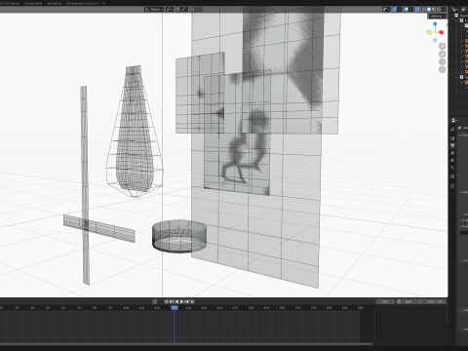Open the Texture properties tab
The width and height of the screenshot is (468, 351).
[452, 186]
